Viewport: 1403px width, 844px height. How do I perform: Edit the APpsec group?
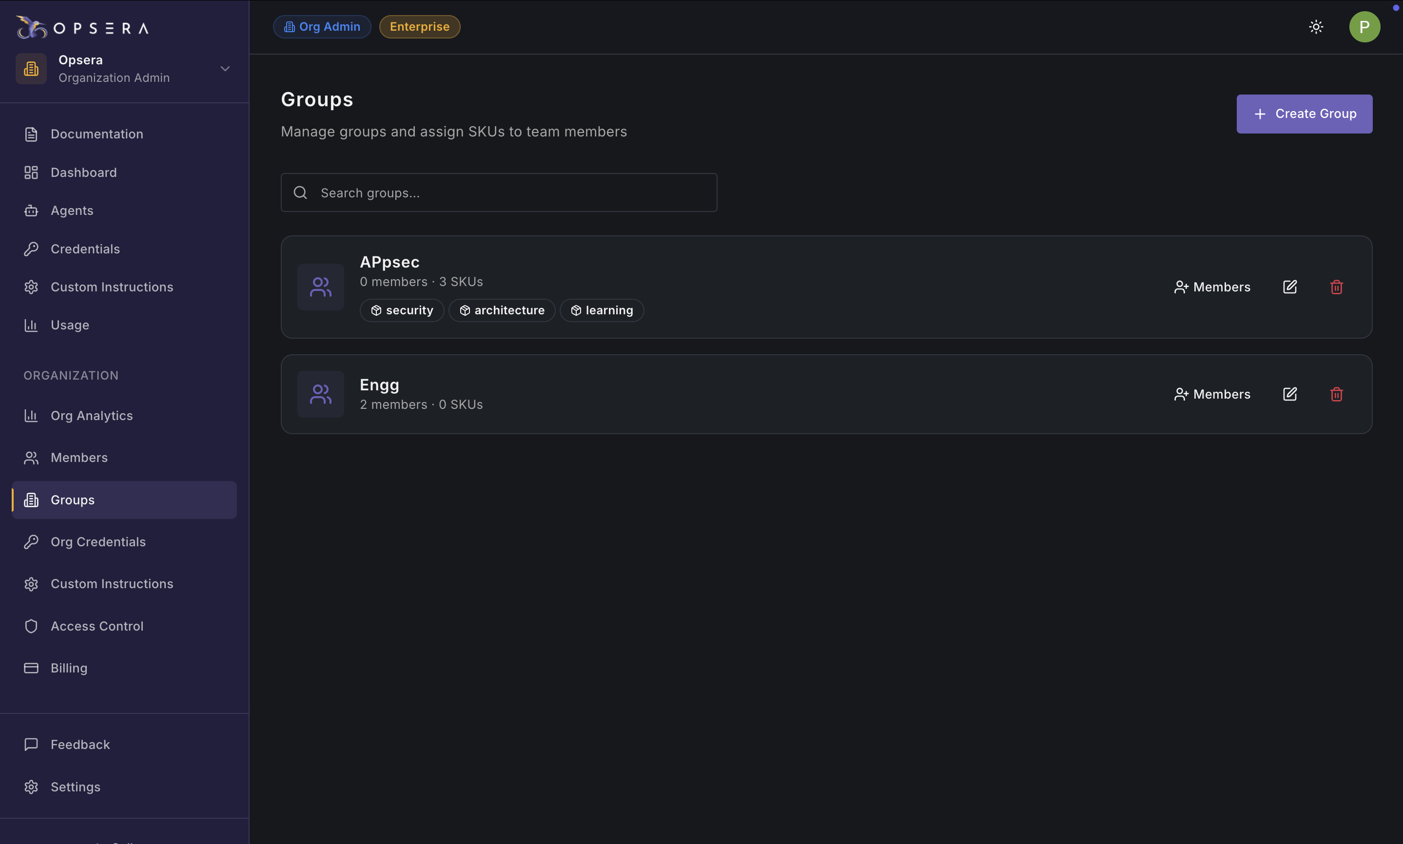point(1289,287)
